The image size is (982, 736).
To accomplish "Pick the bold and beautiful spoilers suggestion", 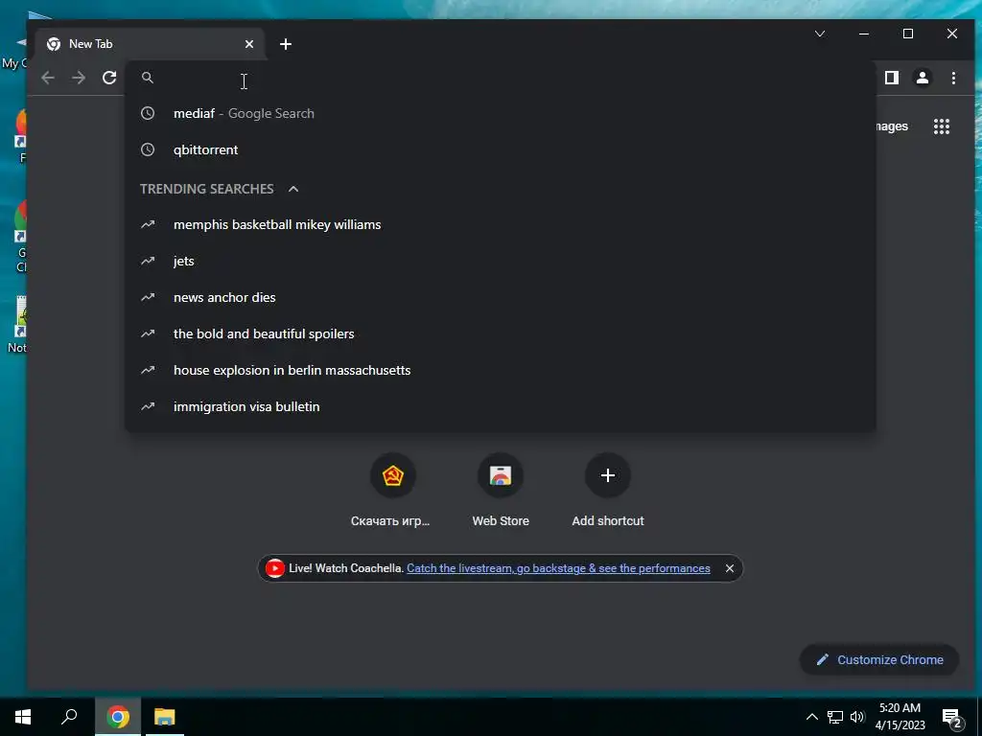I will point(500,333).
